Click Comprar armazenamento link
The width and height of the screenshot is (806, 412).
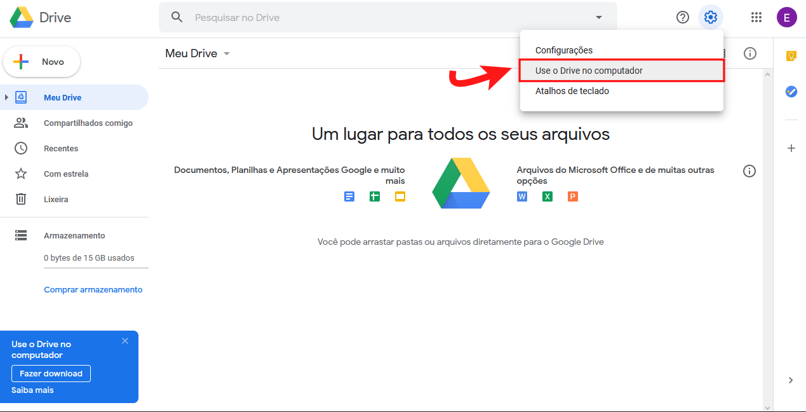93,289
